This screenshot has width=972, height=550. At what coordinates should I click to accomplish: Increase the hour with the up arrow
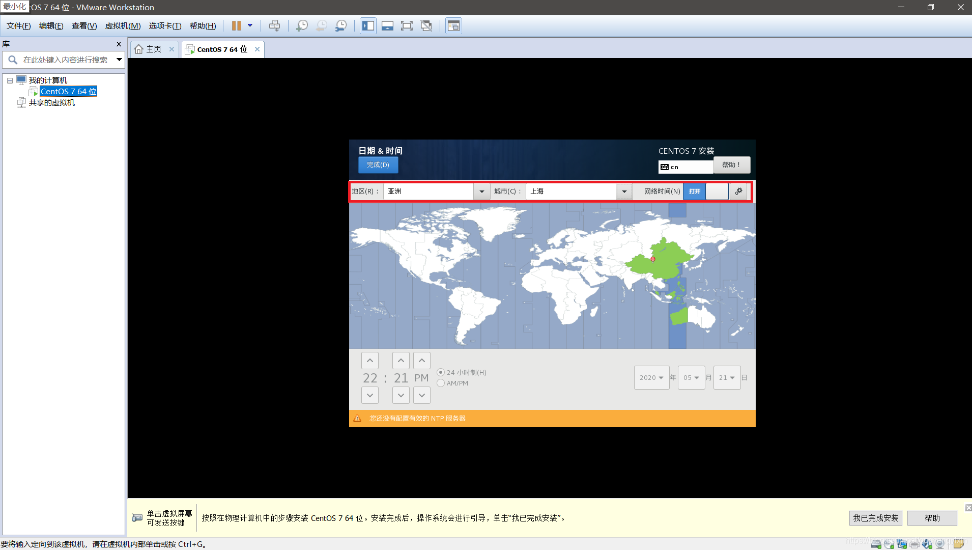370,361
